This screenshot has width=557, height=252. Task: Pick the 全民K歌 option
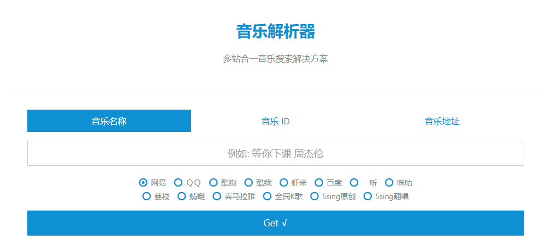coord(267,196)
